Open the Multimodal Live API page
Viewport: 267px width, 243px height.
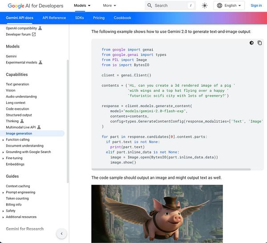(x=21, y=127)
